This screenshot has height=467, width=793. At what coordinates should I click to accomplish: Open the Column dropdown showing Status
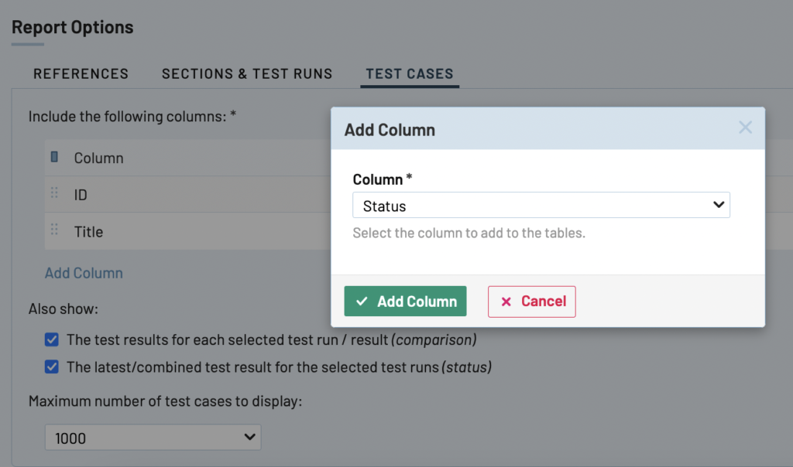[x=541, y=206]
